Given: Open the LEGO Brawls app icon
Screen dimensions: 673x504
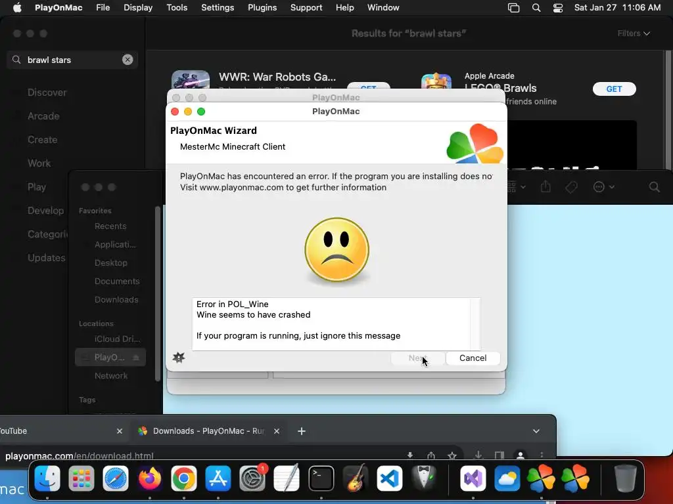Looking at the screenshot, I should pos(436,81).
